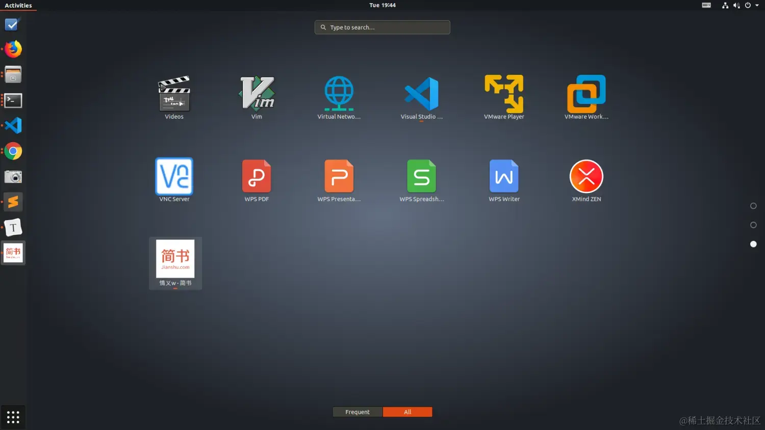Go to first app page indicator
765x430 pixels.
pyautogui.click(x=753, y=206)
